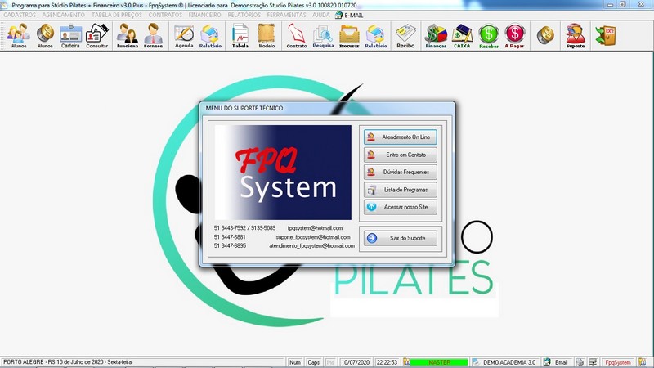Screen dimensions: 654x368
Task: Click the Pesquisa search icon
Action: tap(323, 36)
